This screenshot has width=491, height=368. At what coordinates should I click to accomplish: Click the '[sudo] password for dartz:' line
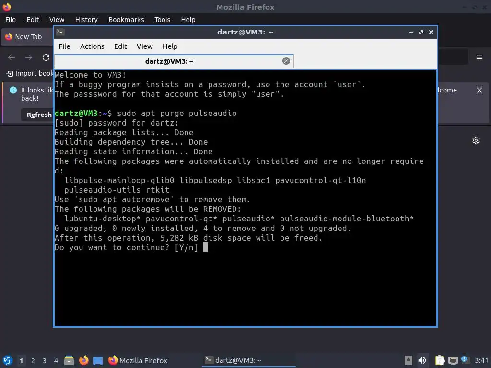tap(117, 123)
